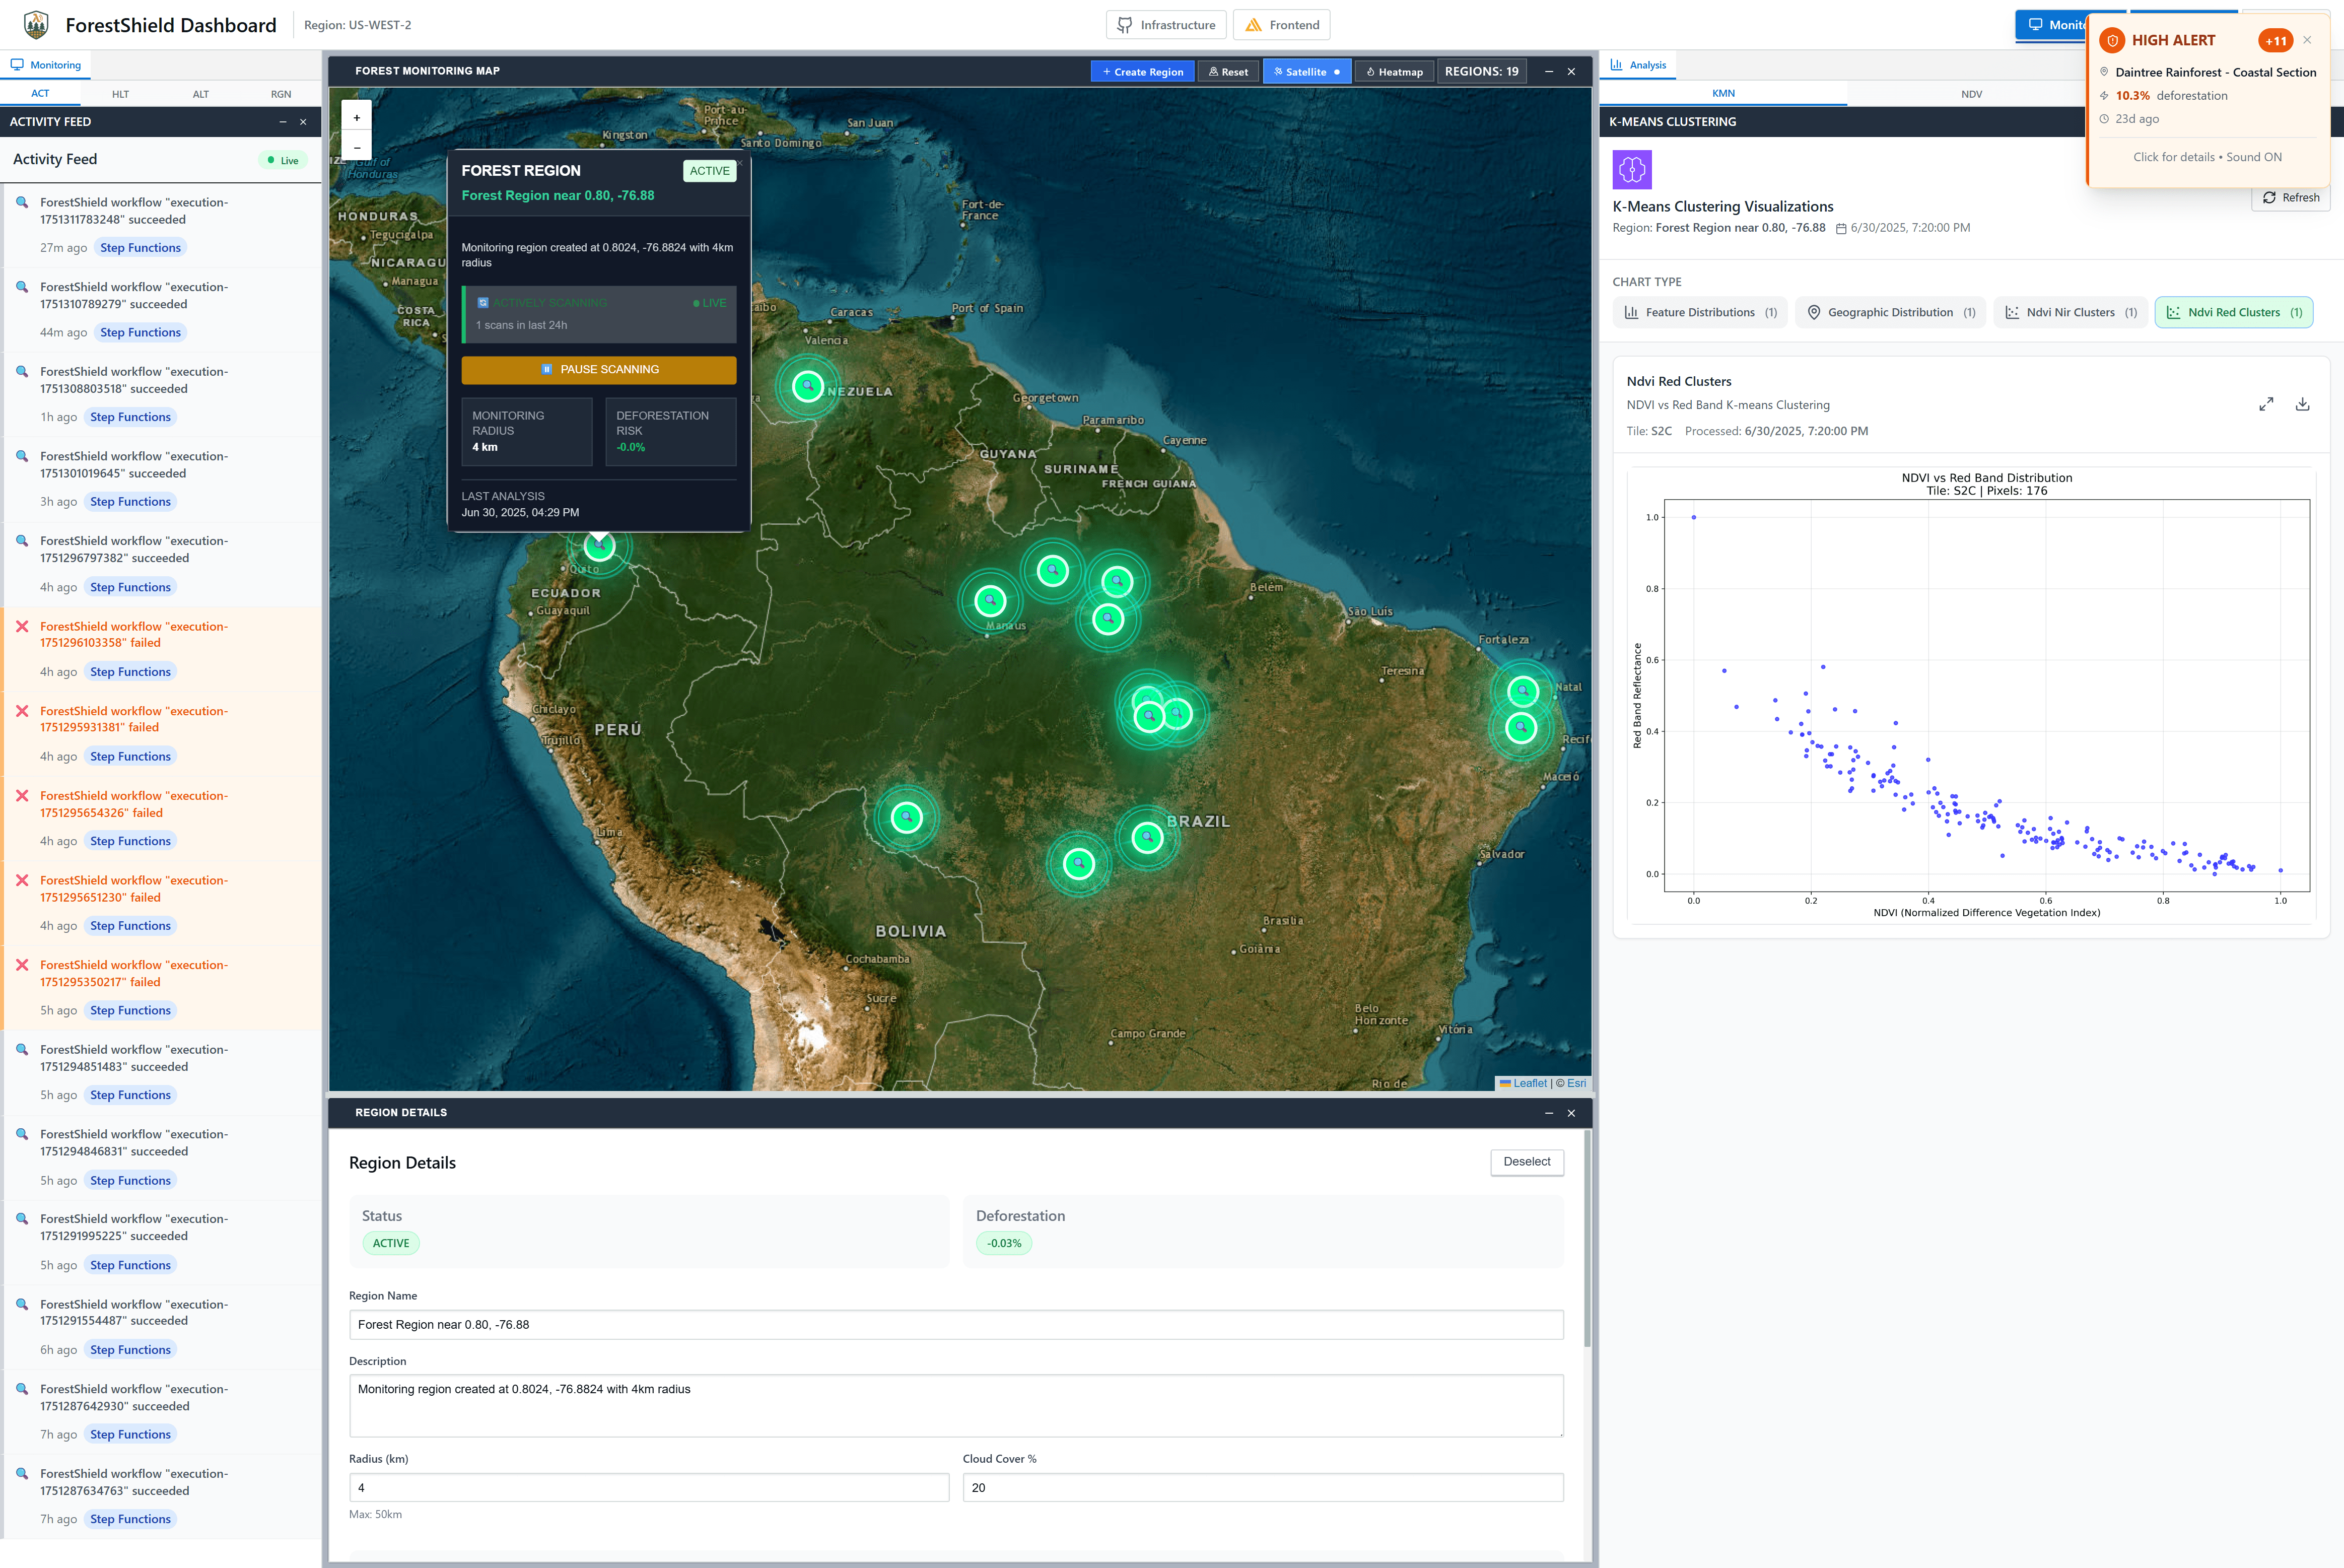The width and height of the screenshot is (2344, 1568).
Task: Click the expand chart fullscreen icon
Action: pyautogui.click(x=2266, y=404)
